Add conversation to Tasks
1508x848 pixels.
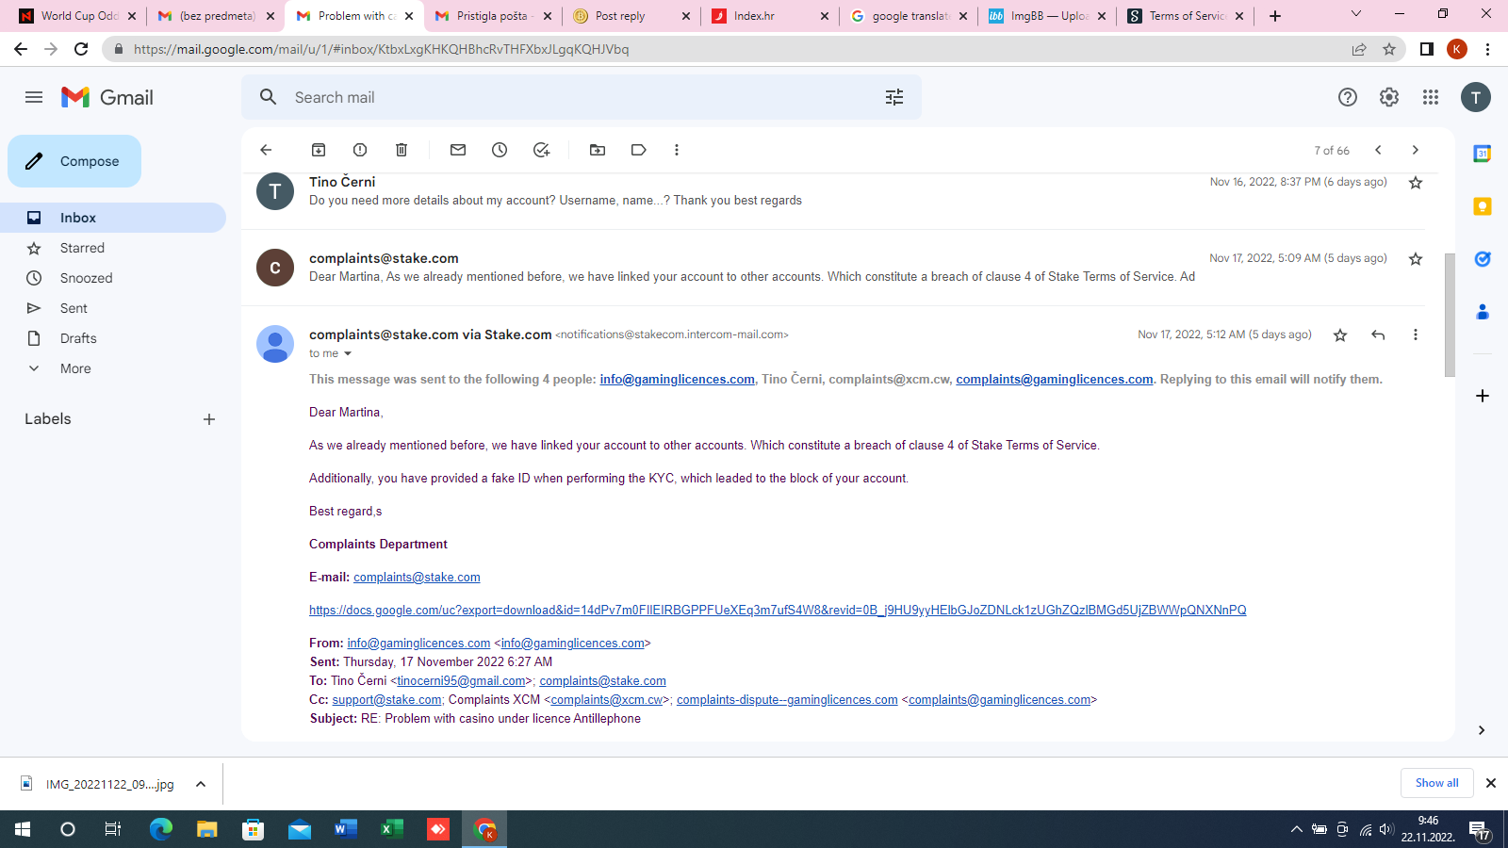(x=541, y=150)
